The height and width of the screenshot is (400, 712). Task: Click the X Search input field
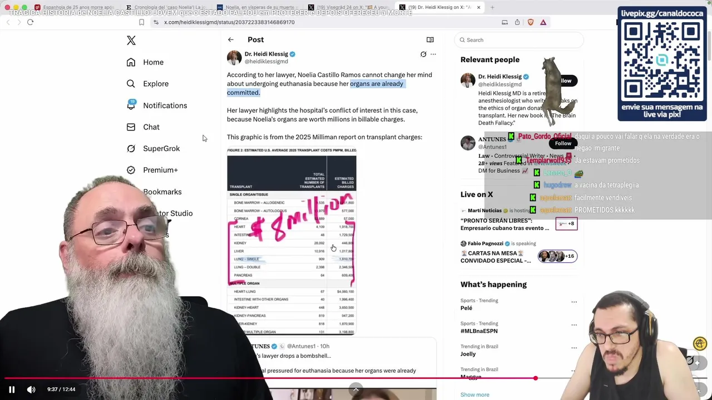(x=519, y=40)
